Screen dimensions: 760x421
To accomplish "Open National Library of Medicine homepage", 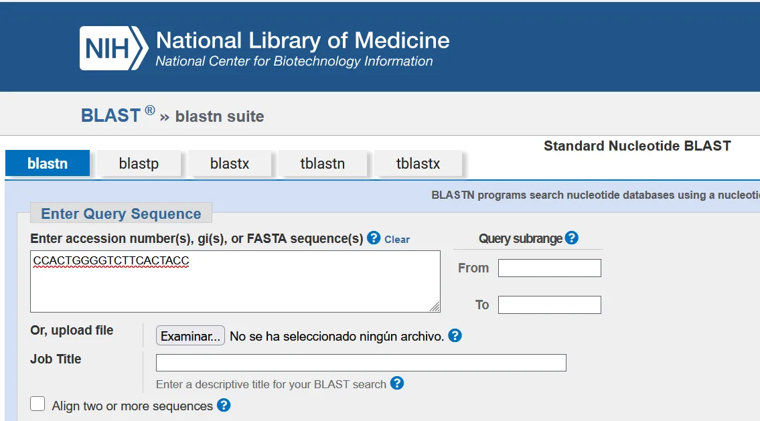I will [x=302, y=41].
